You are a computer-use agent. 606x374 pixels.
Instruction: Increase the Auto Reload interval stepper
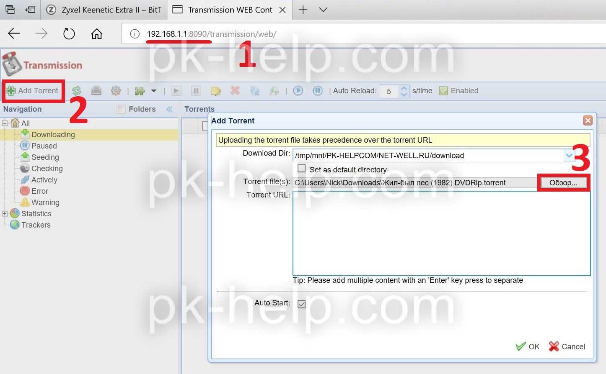click(404, 88)
